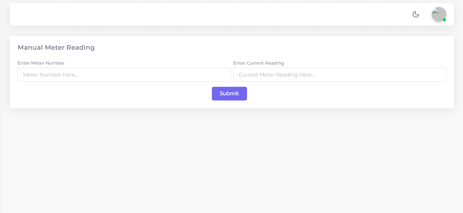The width and height of the screenshot is (463, 213).
Task: Click the word "Submit" on purple button
Action: click(x=229, y=93)
